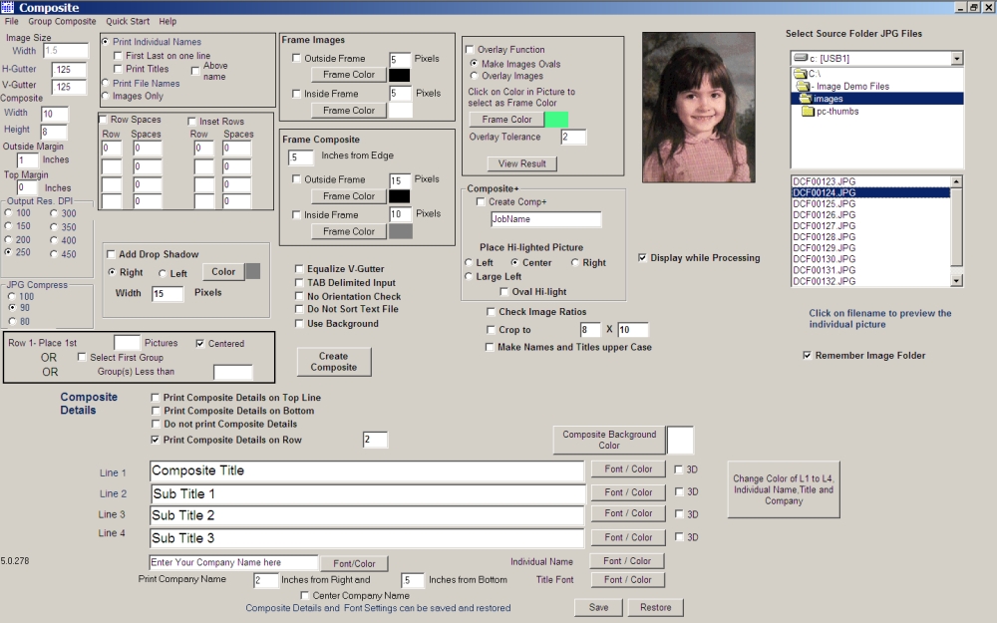Open the pc-thumbs folder icon
This screenshot has width=997, height=623.
(x=809, y=112)
